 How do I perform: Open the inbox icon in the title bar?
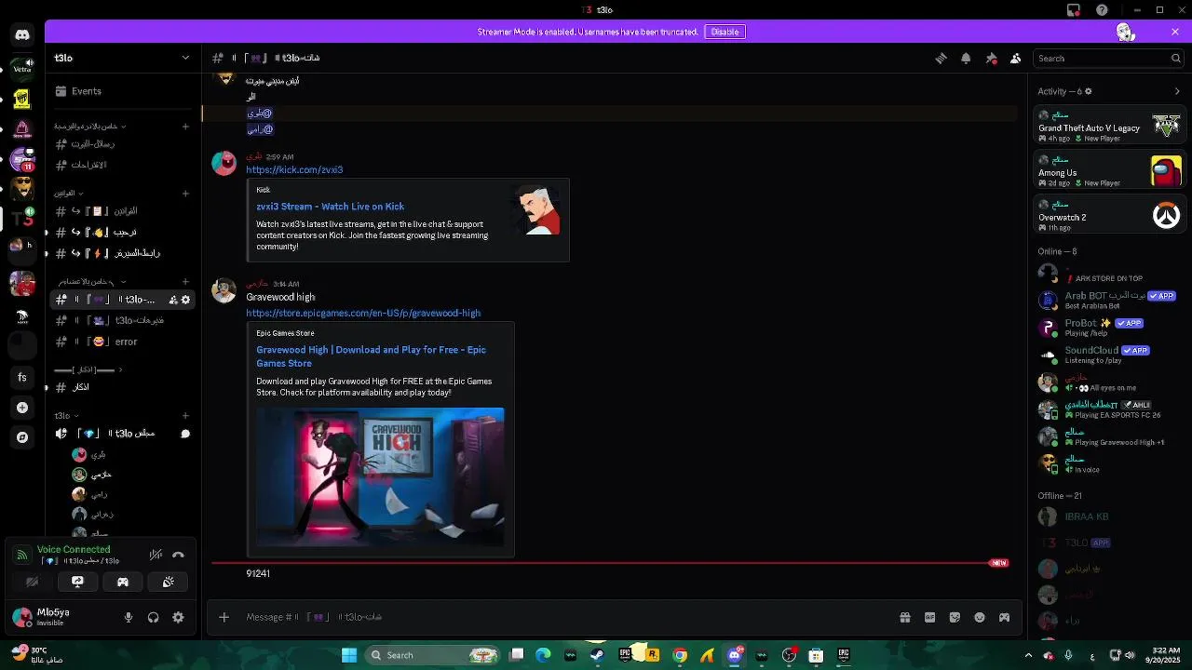[x=1074, y=10]
